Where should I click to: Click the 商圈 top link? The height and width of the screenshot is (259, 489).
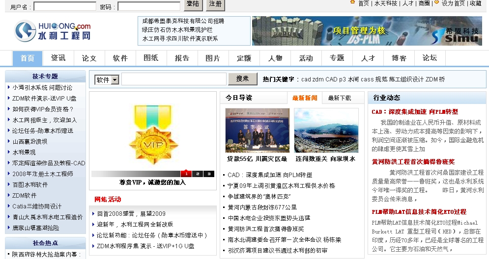[424, 3]
